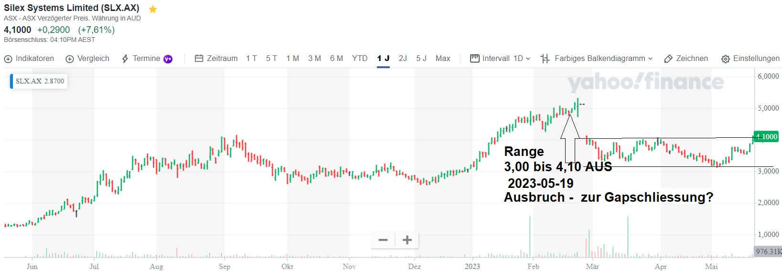Click the candlestick chart type icon
The height and width of the screenshot is (278, 782).
coord(545,59)
